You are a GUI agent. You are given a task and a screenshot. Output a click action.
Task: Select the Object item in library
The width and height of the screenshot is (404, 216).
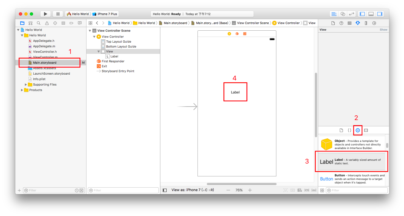[x=352, y=144]
